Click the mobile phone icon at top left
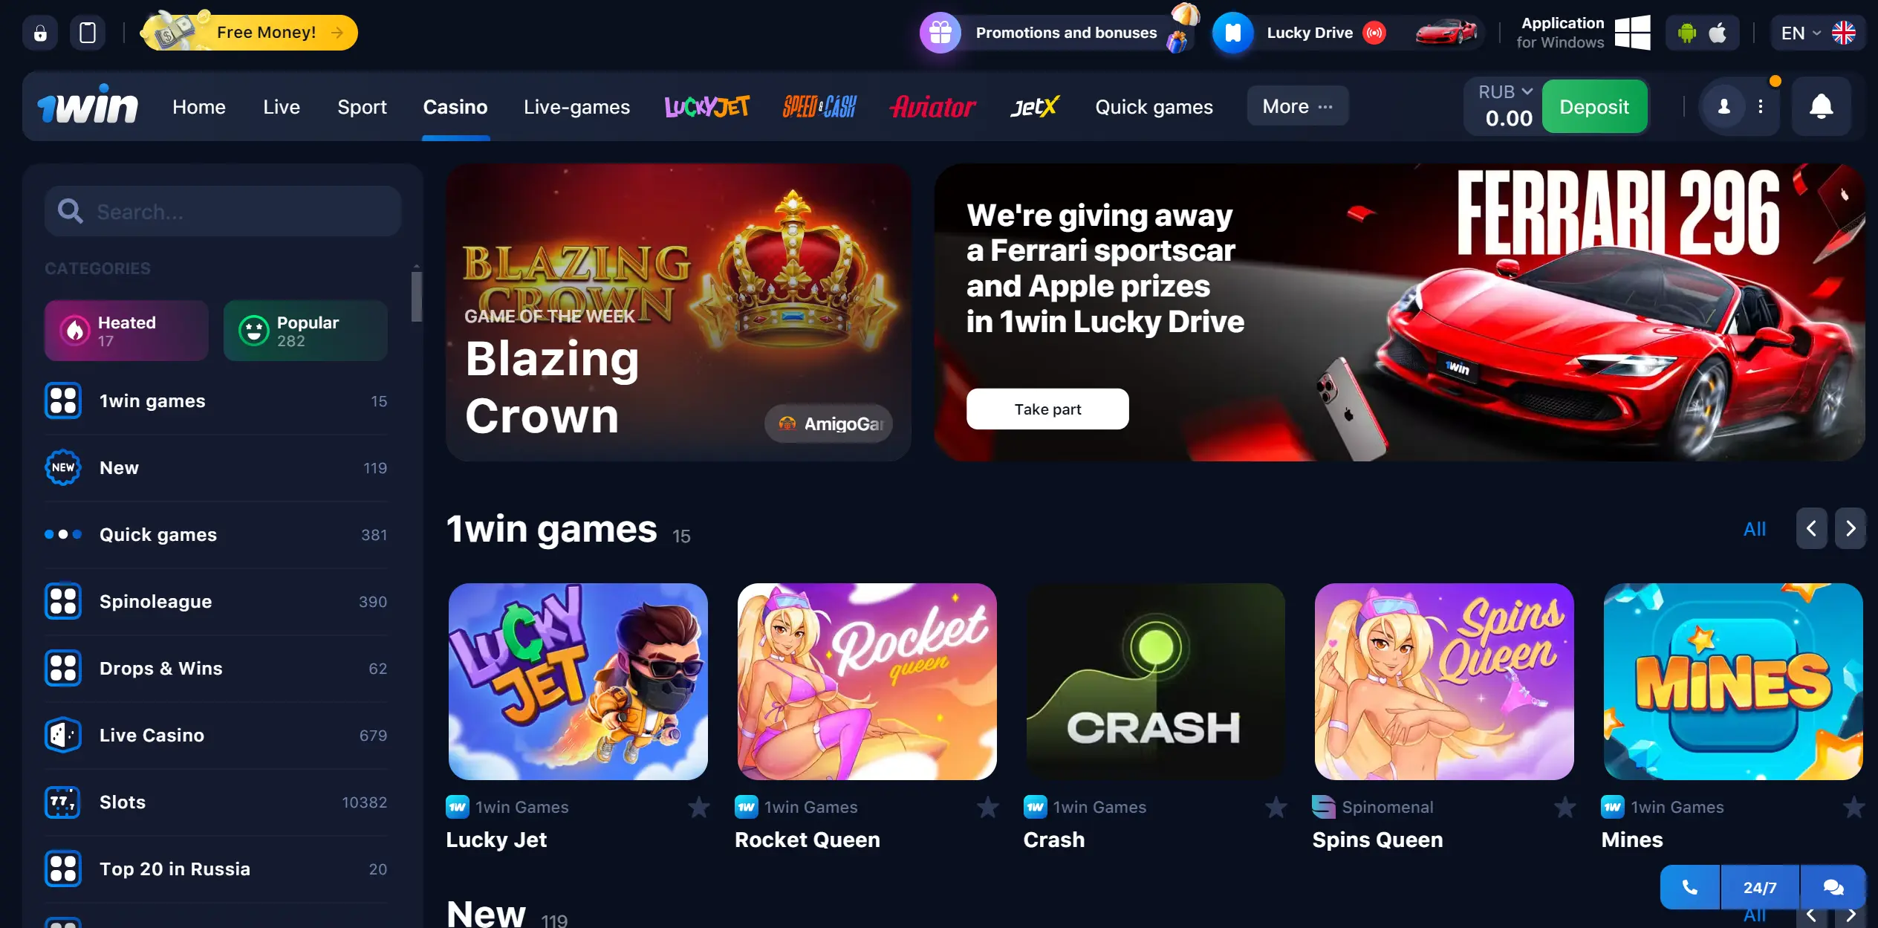This screenshot has height=928, width=1878. 88,33
